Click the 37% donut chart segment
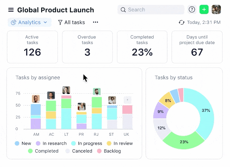 [x=206, y=111]
